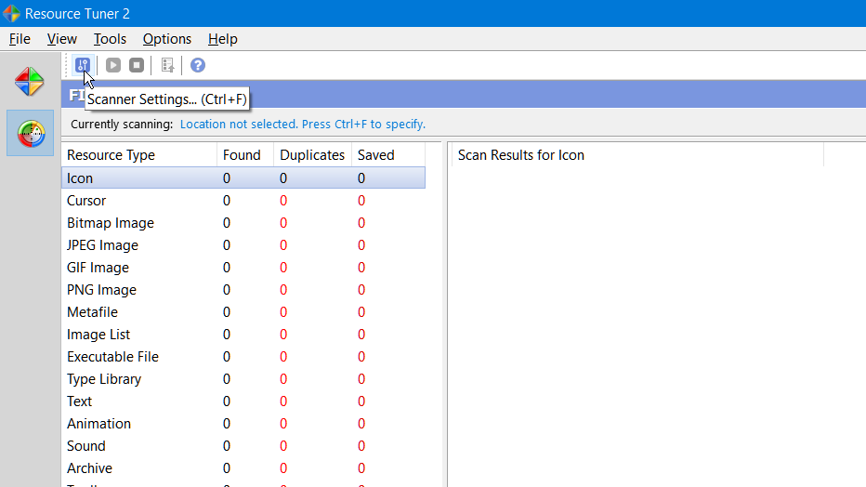The width and height of the screenshot is (866, 487).
Task: Select the Sound row
Action: pyautogui.click(x=243, y=445)
